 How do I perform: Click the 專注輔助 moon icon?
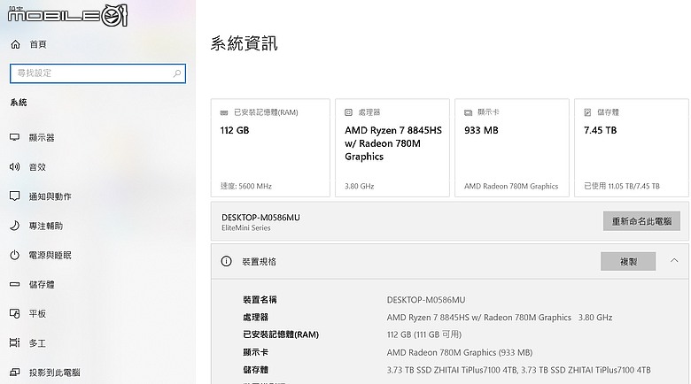click(14, 226)
